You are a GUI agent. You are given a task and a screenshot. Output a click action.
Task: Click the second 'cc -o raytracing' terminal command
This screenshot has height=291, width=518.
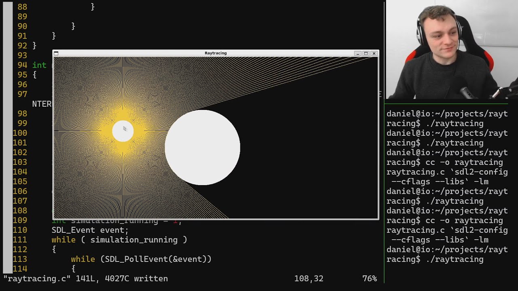pos(464,220)
